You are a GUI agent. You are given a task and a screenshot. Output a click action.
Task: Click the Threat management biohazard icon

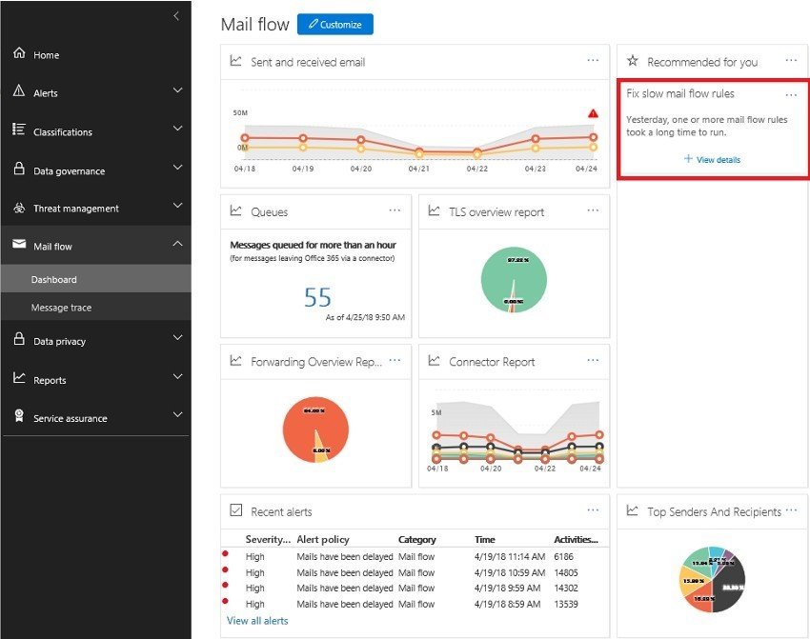(19, 208)
